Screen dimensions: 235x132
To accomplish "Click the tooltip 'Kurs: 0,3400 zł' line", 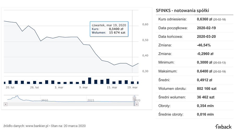I will click(108, 29).
